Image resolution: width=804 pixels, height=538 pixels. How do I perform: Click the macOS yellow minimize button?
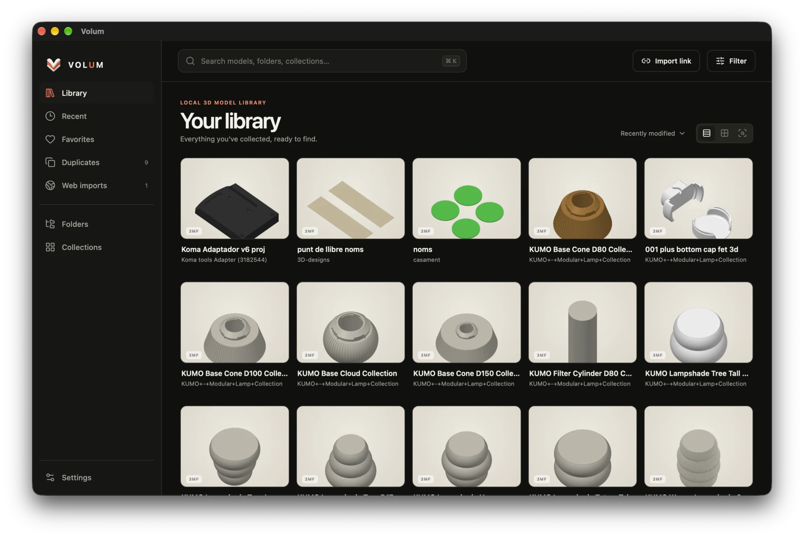[55, 31]
